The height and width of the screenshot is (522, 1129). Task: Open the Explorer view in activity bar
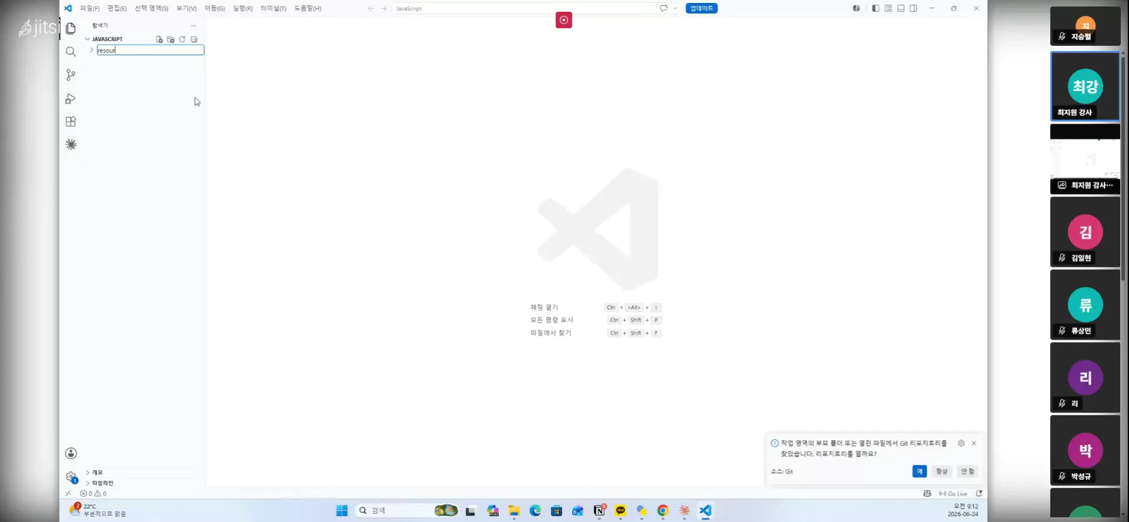71,28
